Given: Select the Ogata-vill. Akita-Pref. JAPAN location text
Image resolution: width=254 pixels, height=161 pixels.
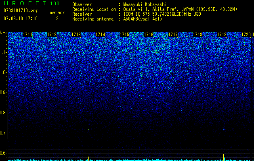Looking at the screenshot, I should click(x=180, y=10).
